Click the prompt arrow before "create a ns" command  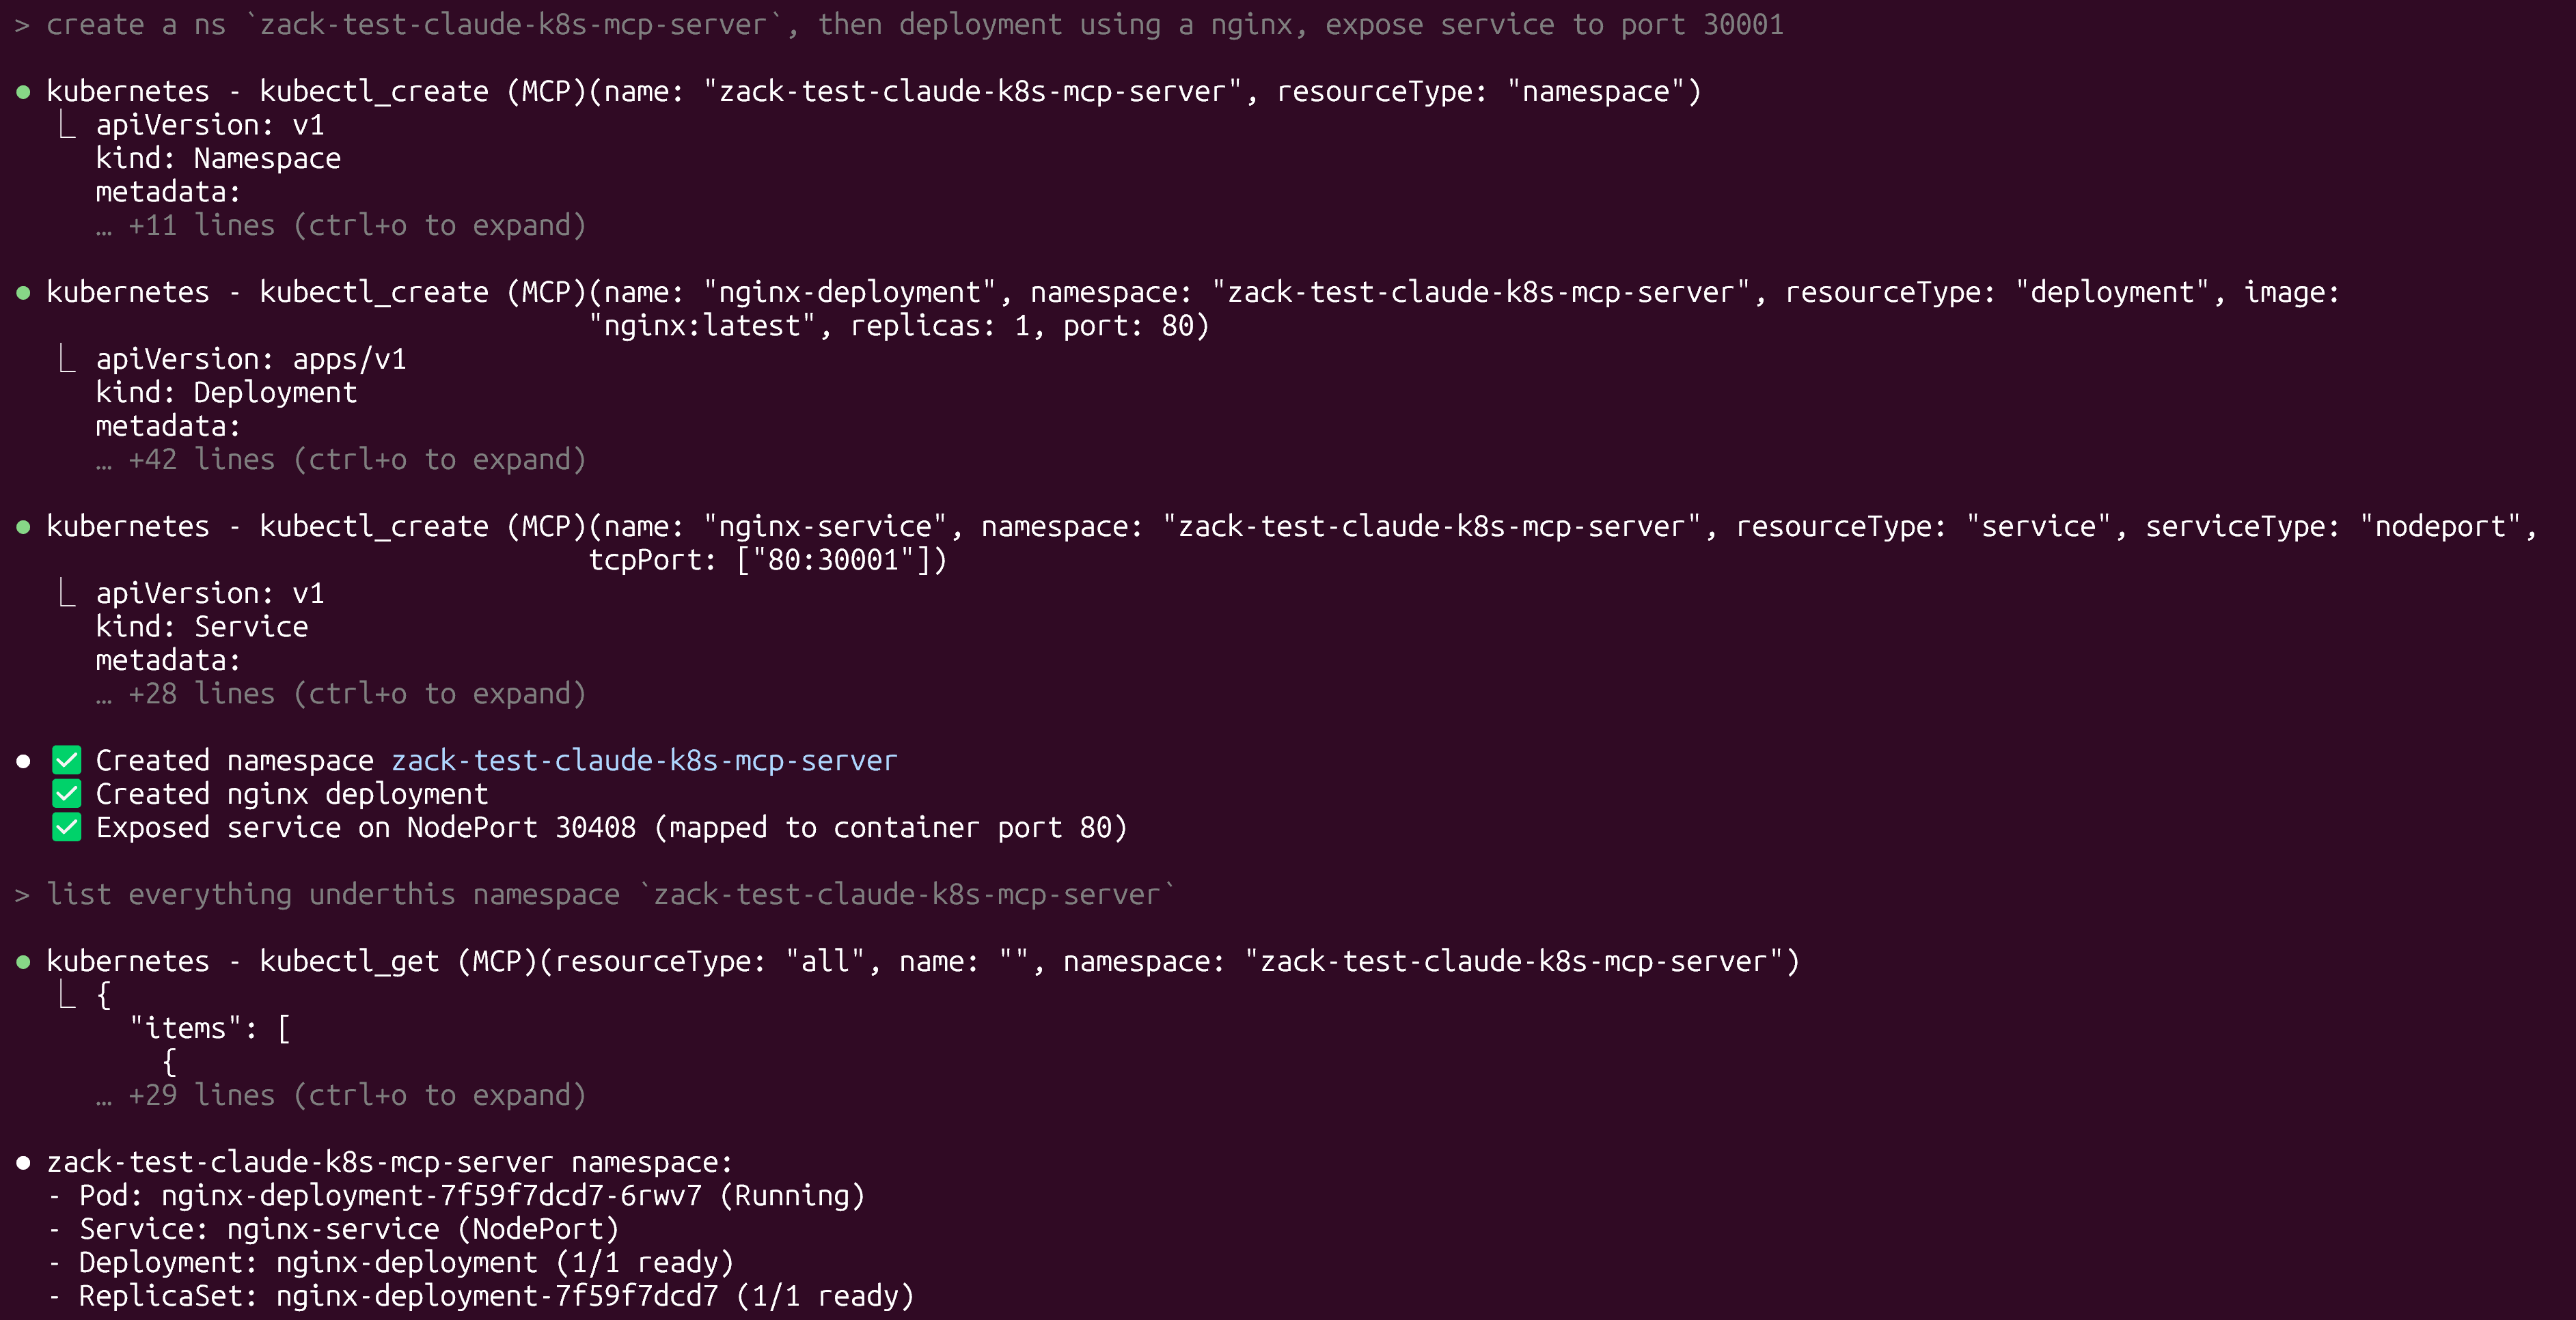pos(22,25)
